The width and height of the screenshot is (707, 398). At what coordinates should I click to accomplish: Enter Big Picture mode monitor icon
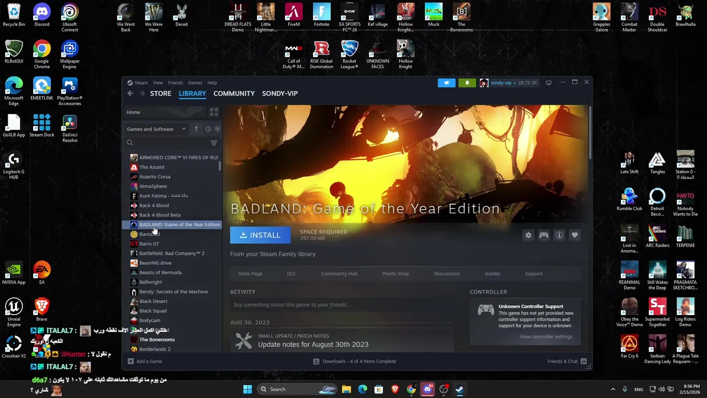(548, 83)
